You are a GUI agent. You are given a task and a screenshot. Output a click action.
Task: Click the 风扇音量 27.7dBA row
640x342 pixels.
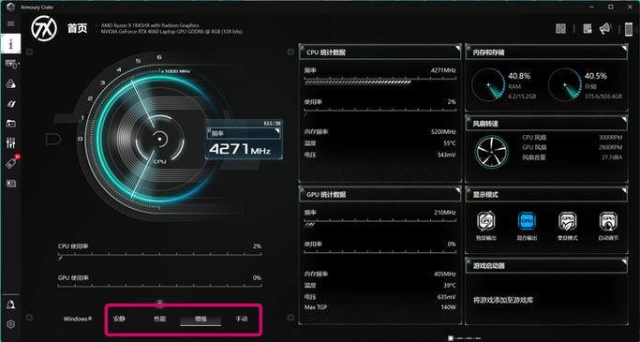click(573, 157)
